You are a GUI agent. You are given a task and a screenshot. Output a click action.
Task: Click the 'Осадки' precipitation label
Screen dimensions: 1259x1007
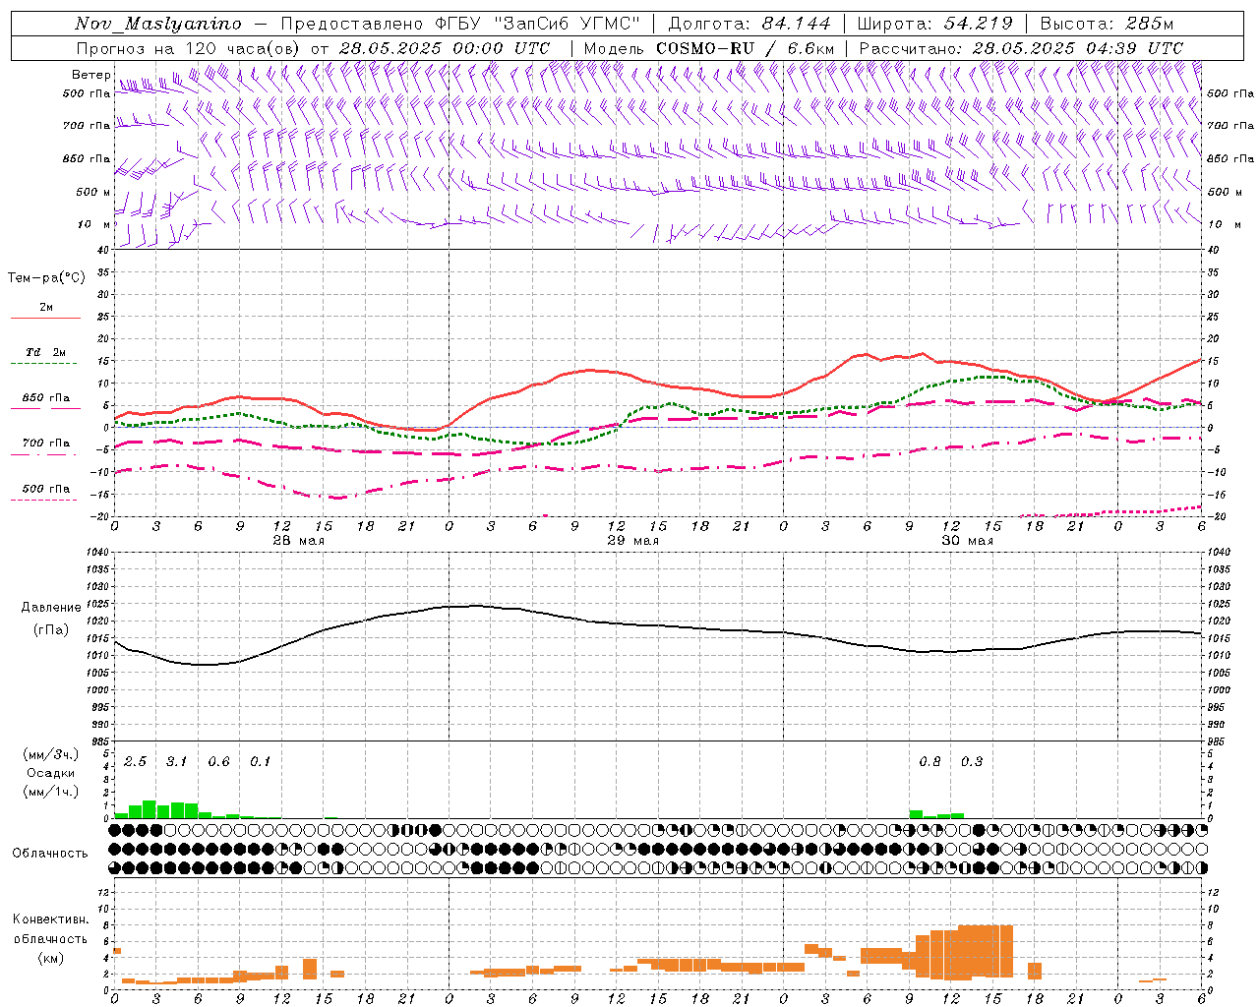(x=50, y=773)
